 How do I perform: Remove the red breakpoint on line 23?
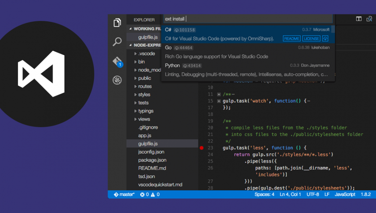point(202,148)
